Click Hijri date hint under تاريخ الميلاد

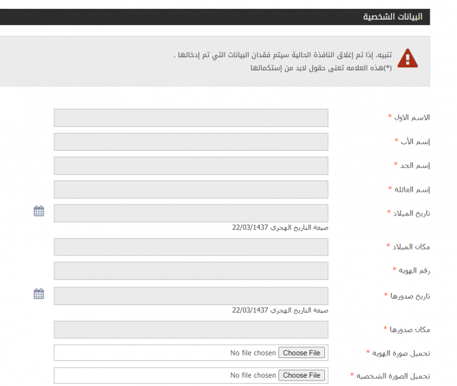[280, 228]
